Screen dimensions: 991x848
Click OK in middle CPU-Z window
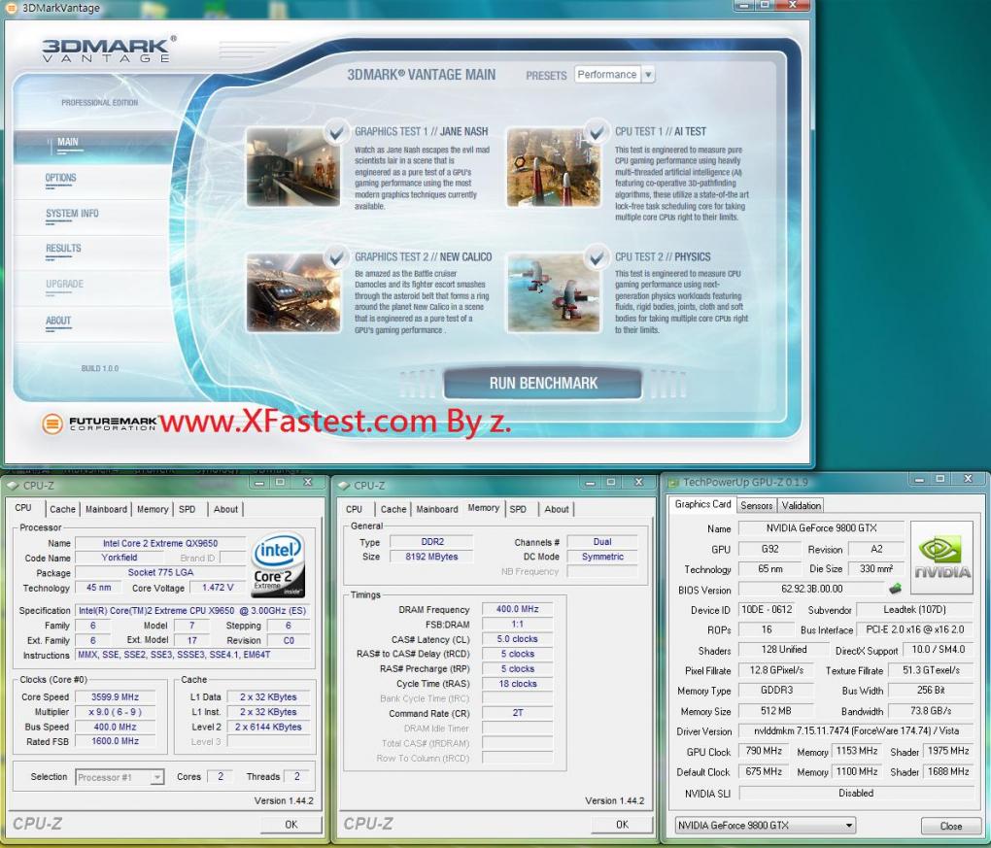(622, 824)
